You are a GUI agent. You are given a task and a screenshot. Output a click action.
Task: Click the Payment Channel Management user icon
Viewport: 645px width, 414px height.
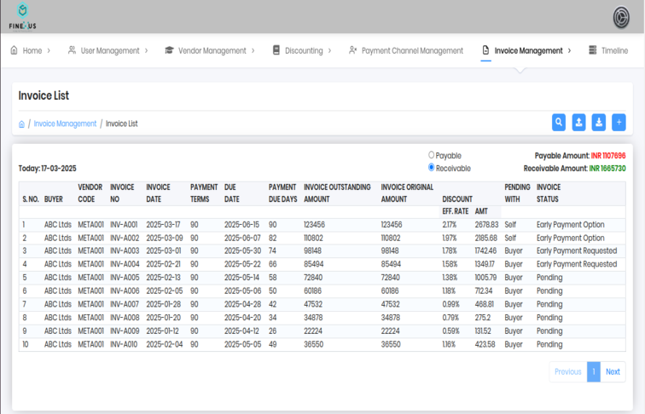coord(353,51)
